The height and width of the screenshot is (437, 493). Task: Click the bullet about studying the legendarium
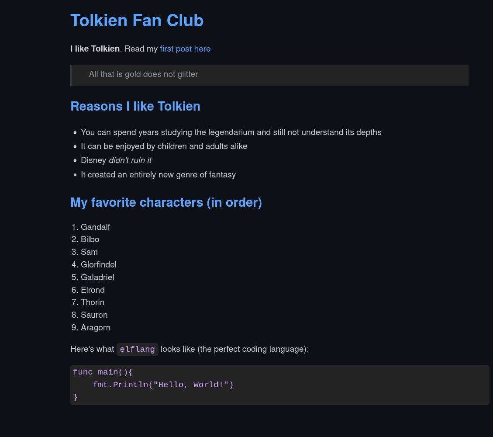[x=231, y=132]
